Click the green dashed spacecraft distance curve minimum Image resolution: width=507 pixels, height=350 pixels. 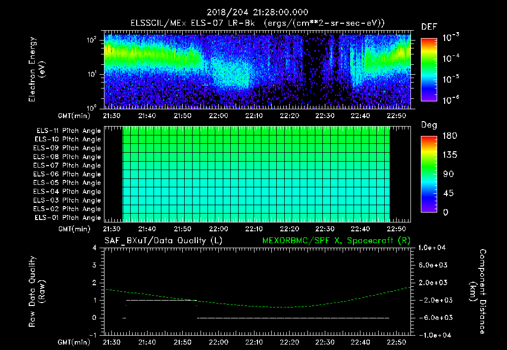(x=281, y=307)
